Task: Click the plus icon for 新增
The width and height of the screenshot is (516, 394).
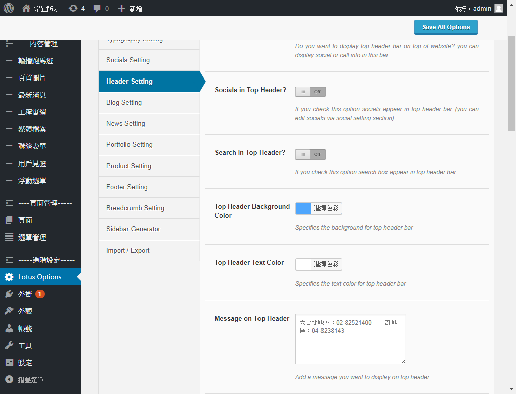Action: [121, 8]
